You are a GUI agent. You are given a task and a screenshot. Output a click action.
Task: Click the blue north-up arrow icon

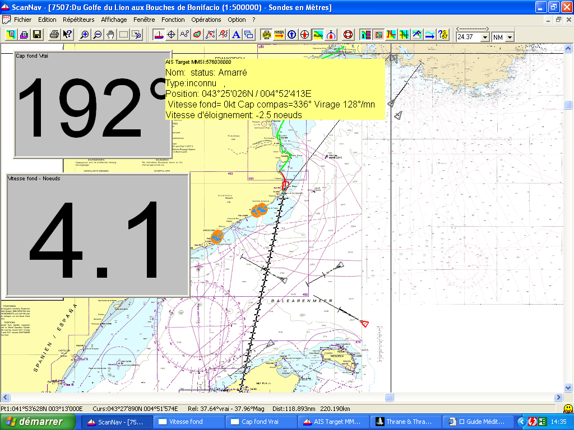click(x=291, y=35)
